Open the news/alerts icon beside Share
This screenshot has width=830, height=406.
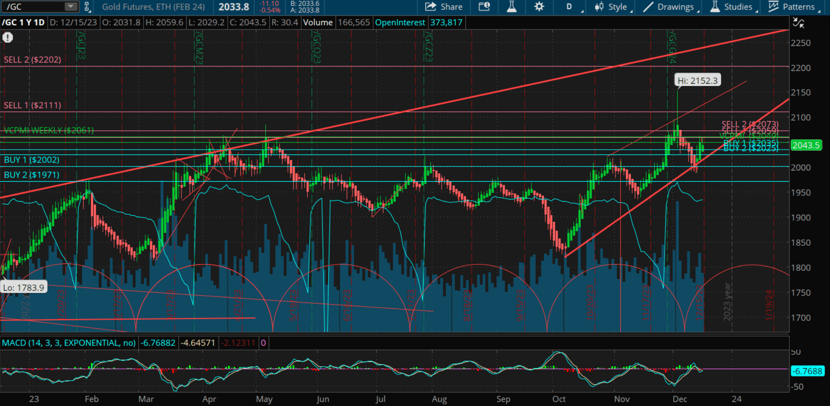484,7
